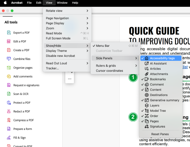This screenshot has width=190, height=147.
Task: Uncheck the Content side panel
Action: (x=161, y=90)
